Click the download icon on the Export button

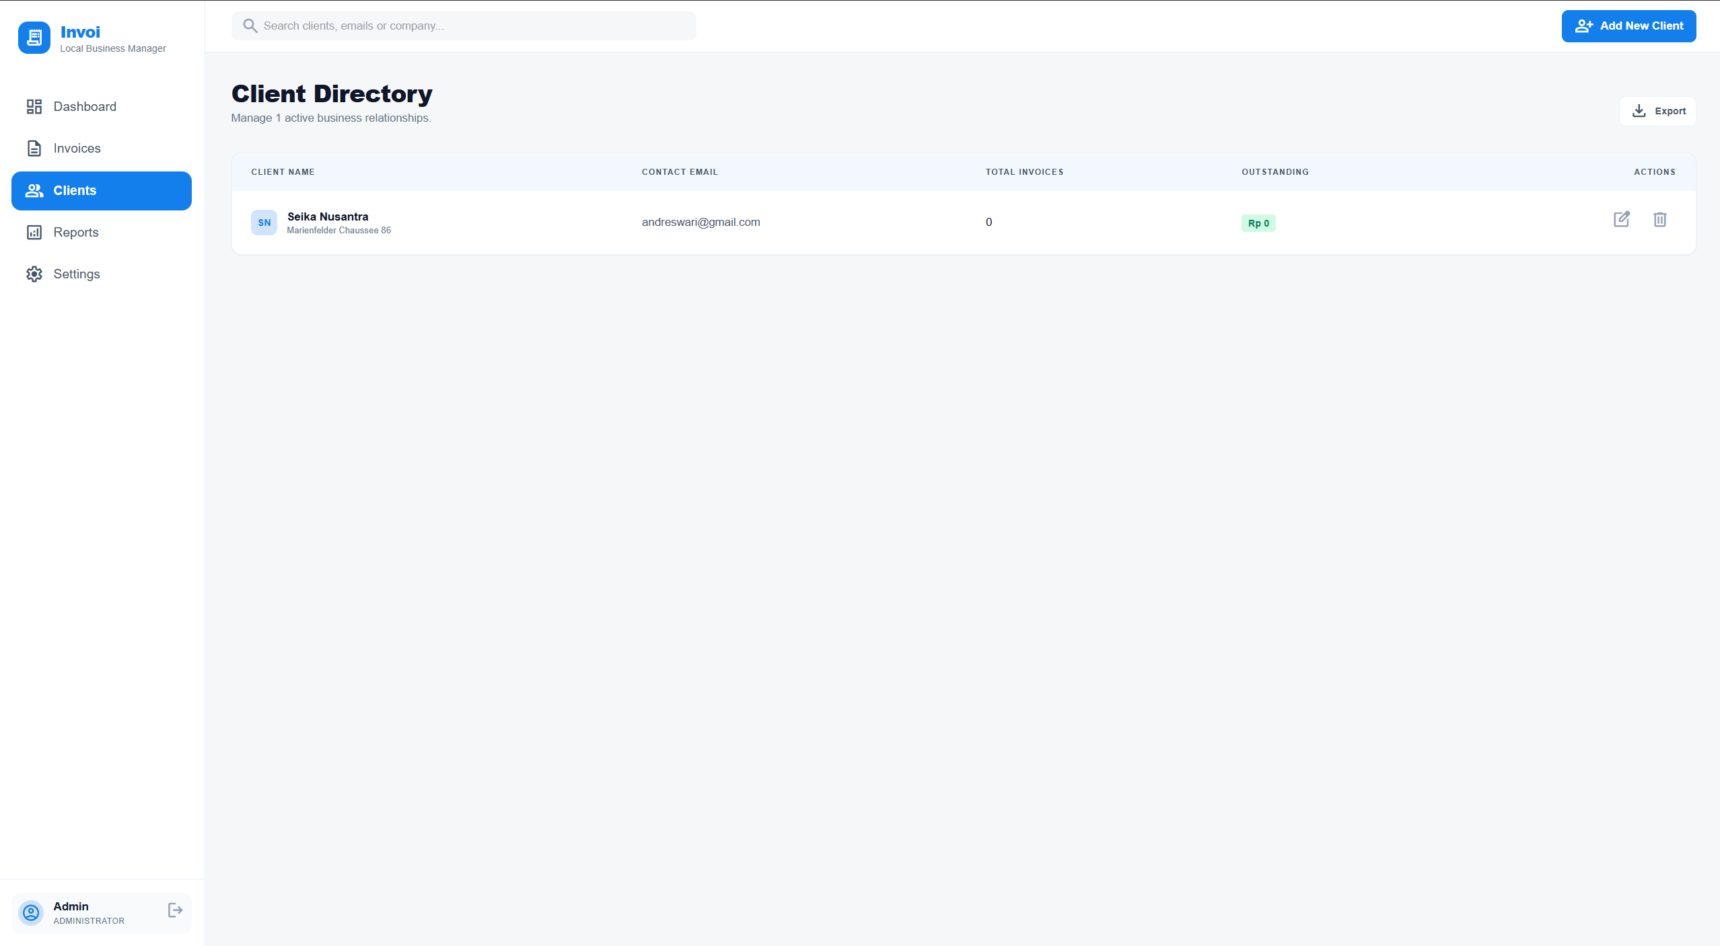(1638, 110)
